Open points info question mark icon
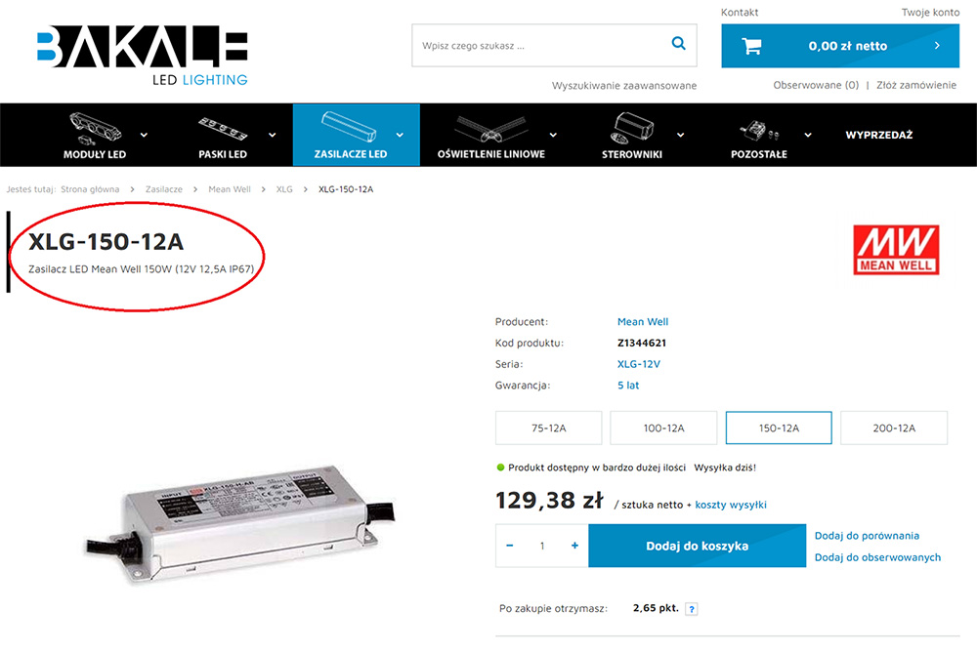977x651 pixels. pos(691,609)
